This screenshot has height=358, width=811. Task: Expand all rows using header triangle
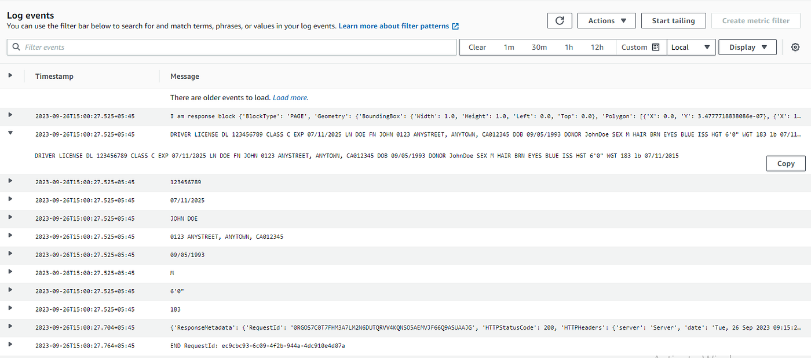[x=10, y=76]
